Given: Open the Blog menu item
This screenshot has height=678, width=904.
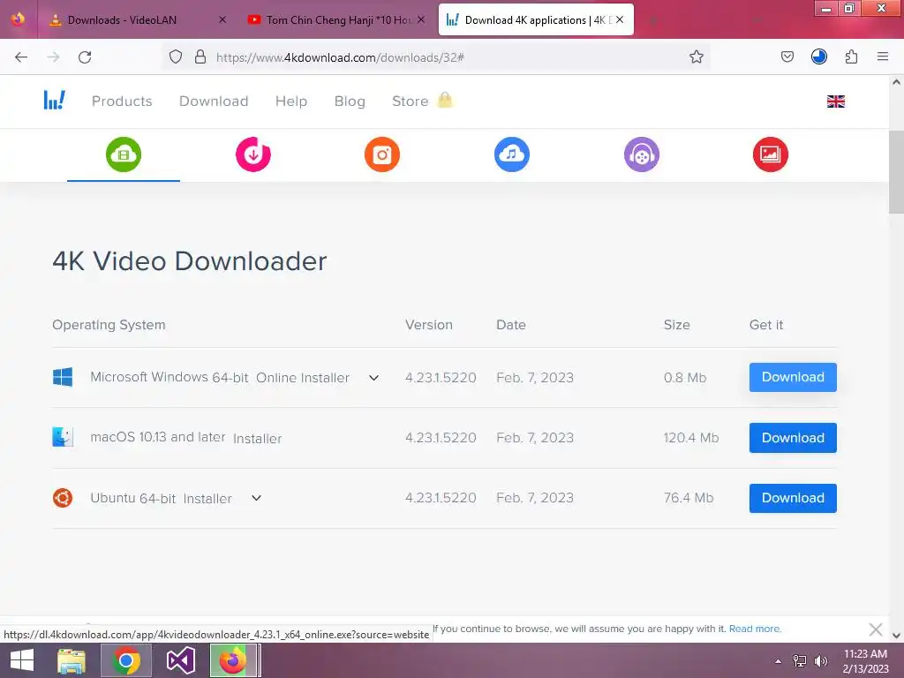Looking at the screenshot, I should (x=350, y=101).
